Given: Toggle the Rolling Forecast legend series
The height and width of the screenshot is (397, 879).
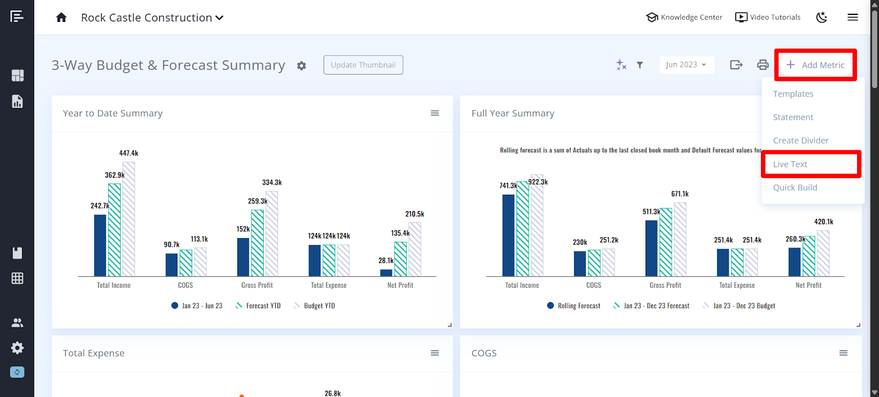Looking at the screenshot, I should [574, 306].
